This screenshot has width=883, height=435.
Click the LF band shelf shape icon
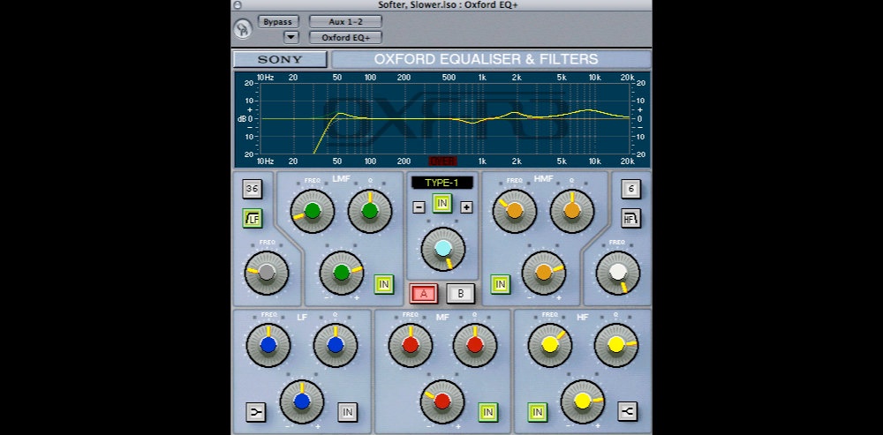(x=255, y=411)
